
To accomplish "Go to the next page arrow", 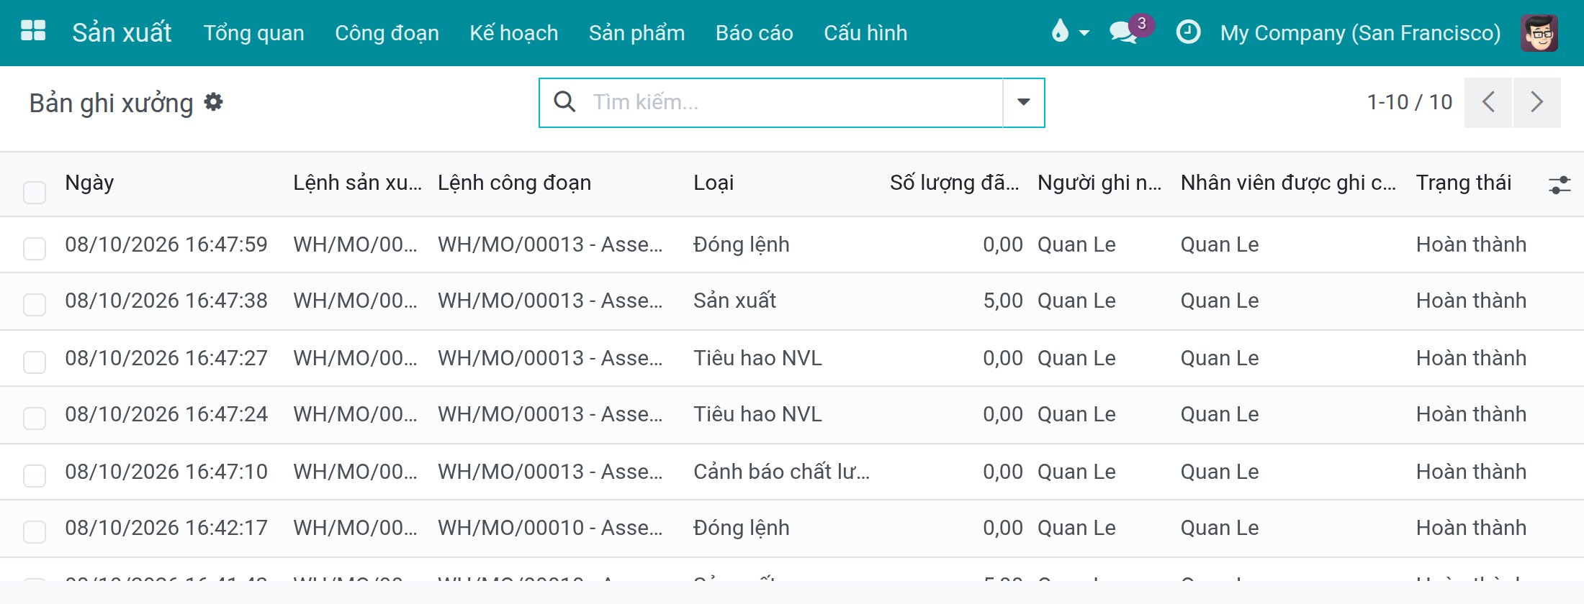I will click(1537, 102).
